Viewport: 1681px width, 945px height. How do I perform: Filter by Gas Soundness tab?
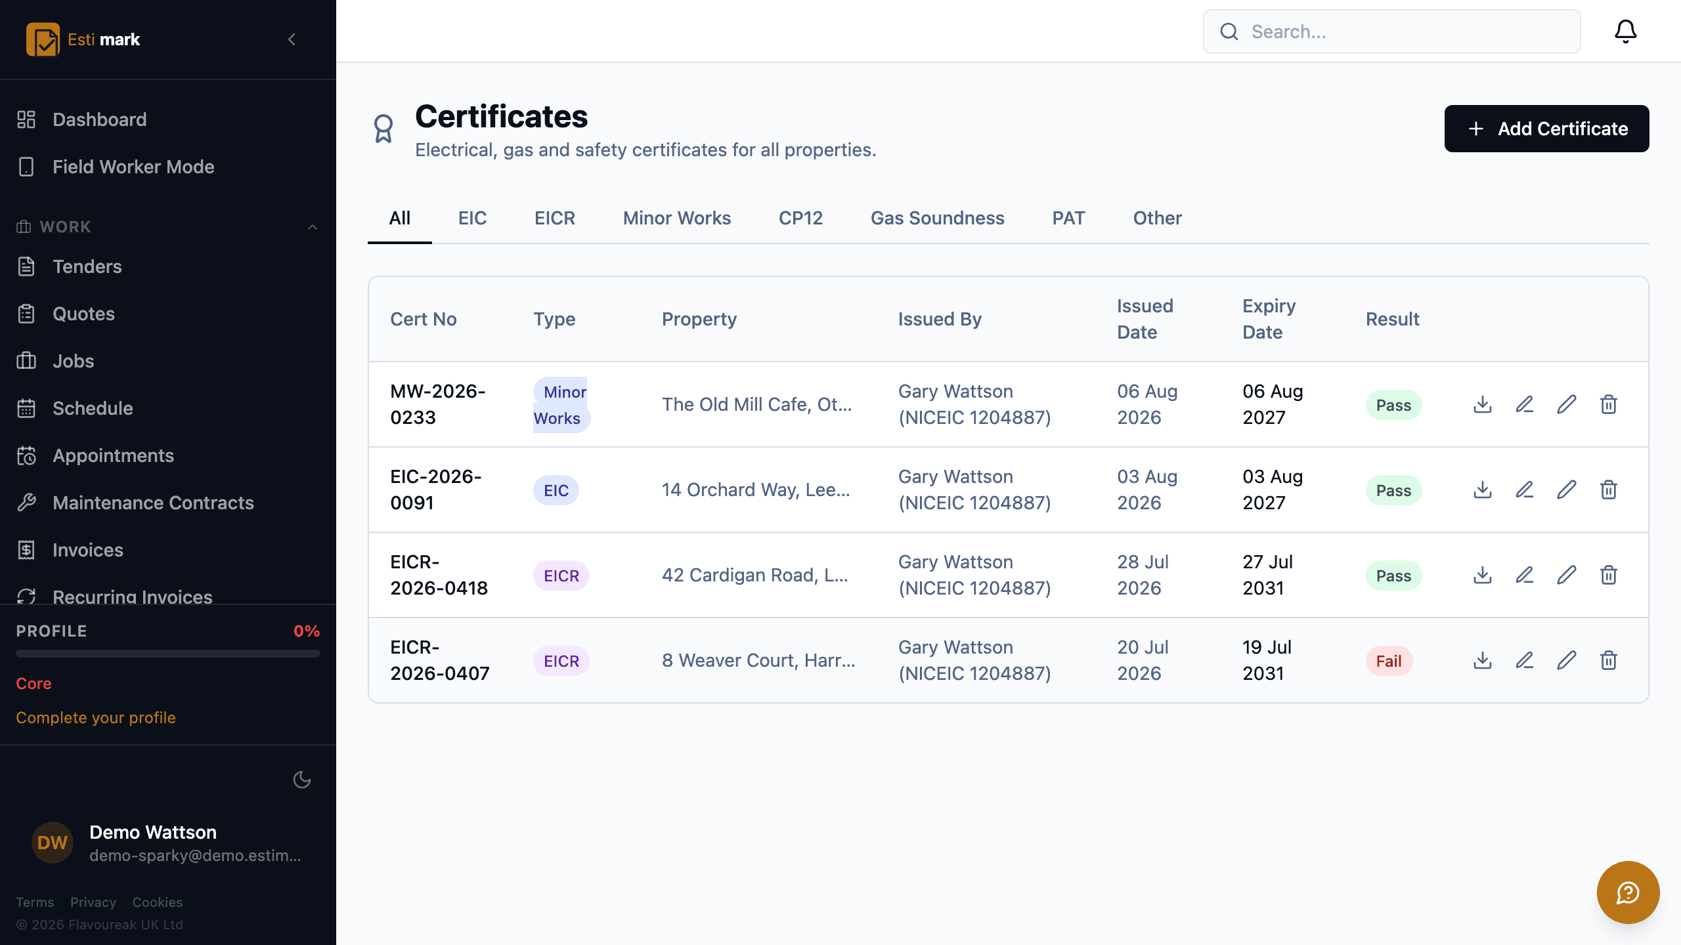pos(937,218)
